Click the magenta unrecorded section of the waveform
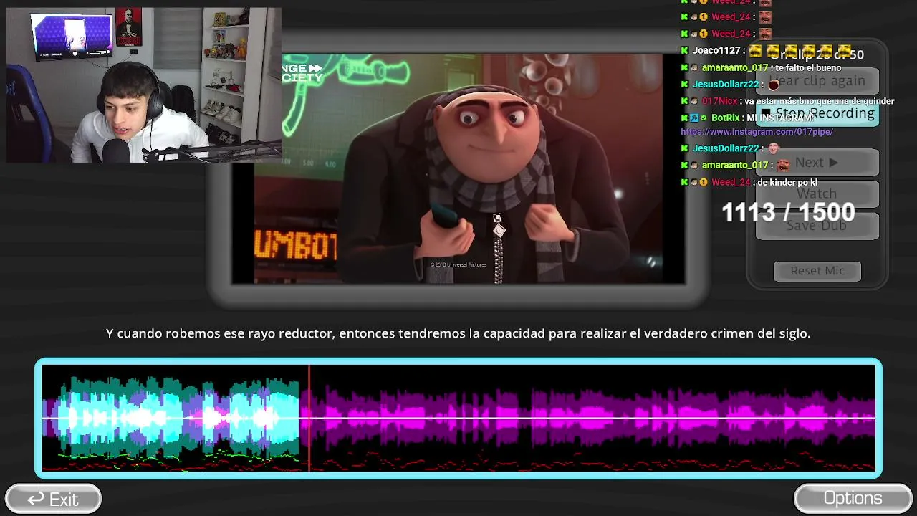The height and width of the screenshot is (516, 917). (x=593, y=418)
